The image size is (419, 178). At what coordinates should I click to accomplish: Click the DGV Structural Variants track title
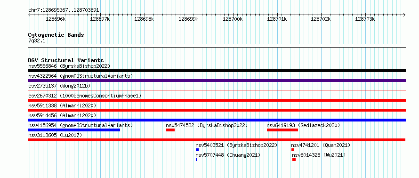pos(66,60)
